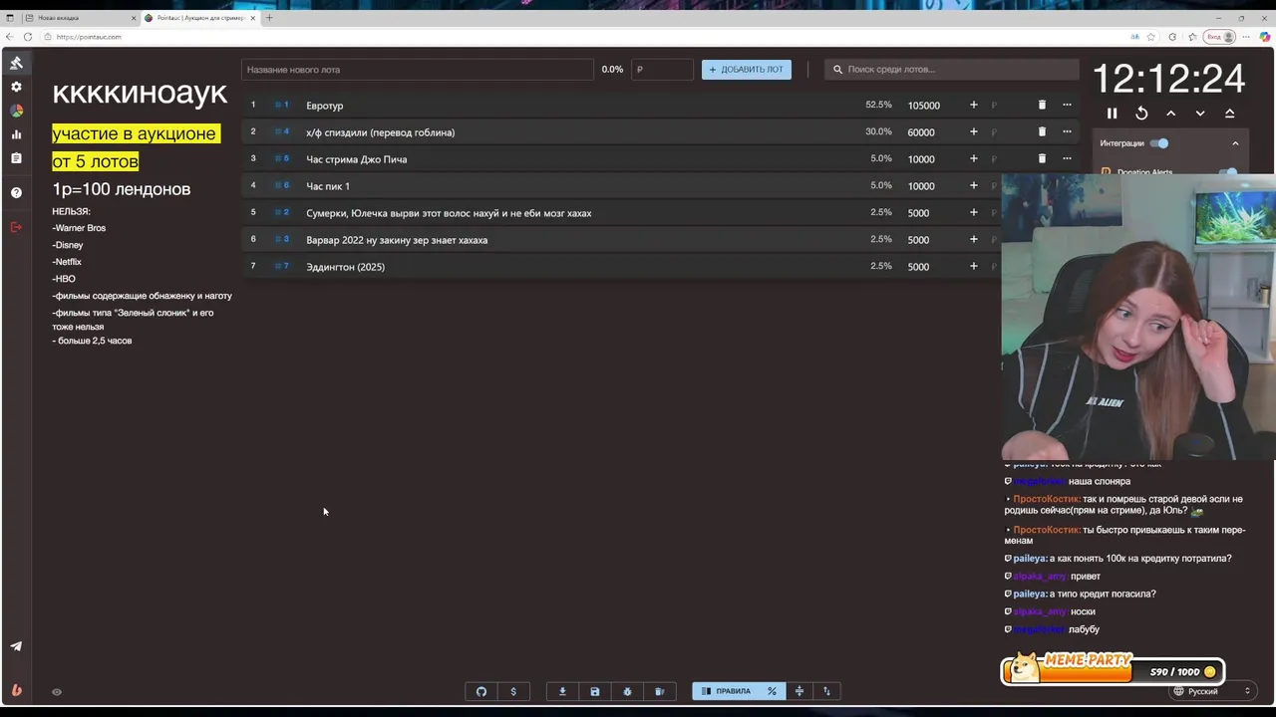This screenshot has height=717, width=1276.
Task: Toggle the Интеграции switch
Action: (x=1158, y=143)
